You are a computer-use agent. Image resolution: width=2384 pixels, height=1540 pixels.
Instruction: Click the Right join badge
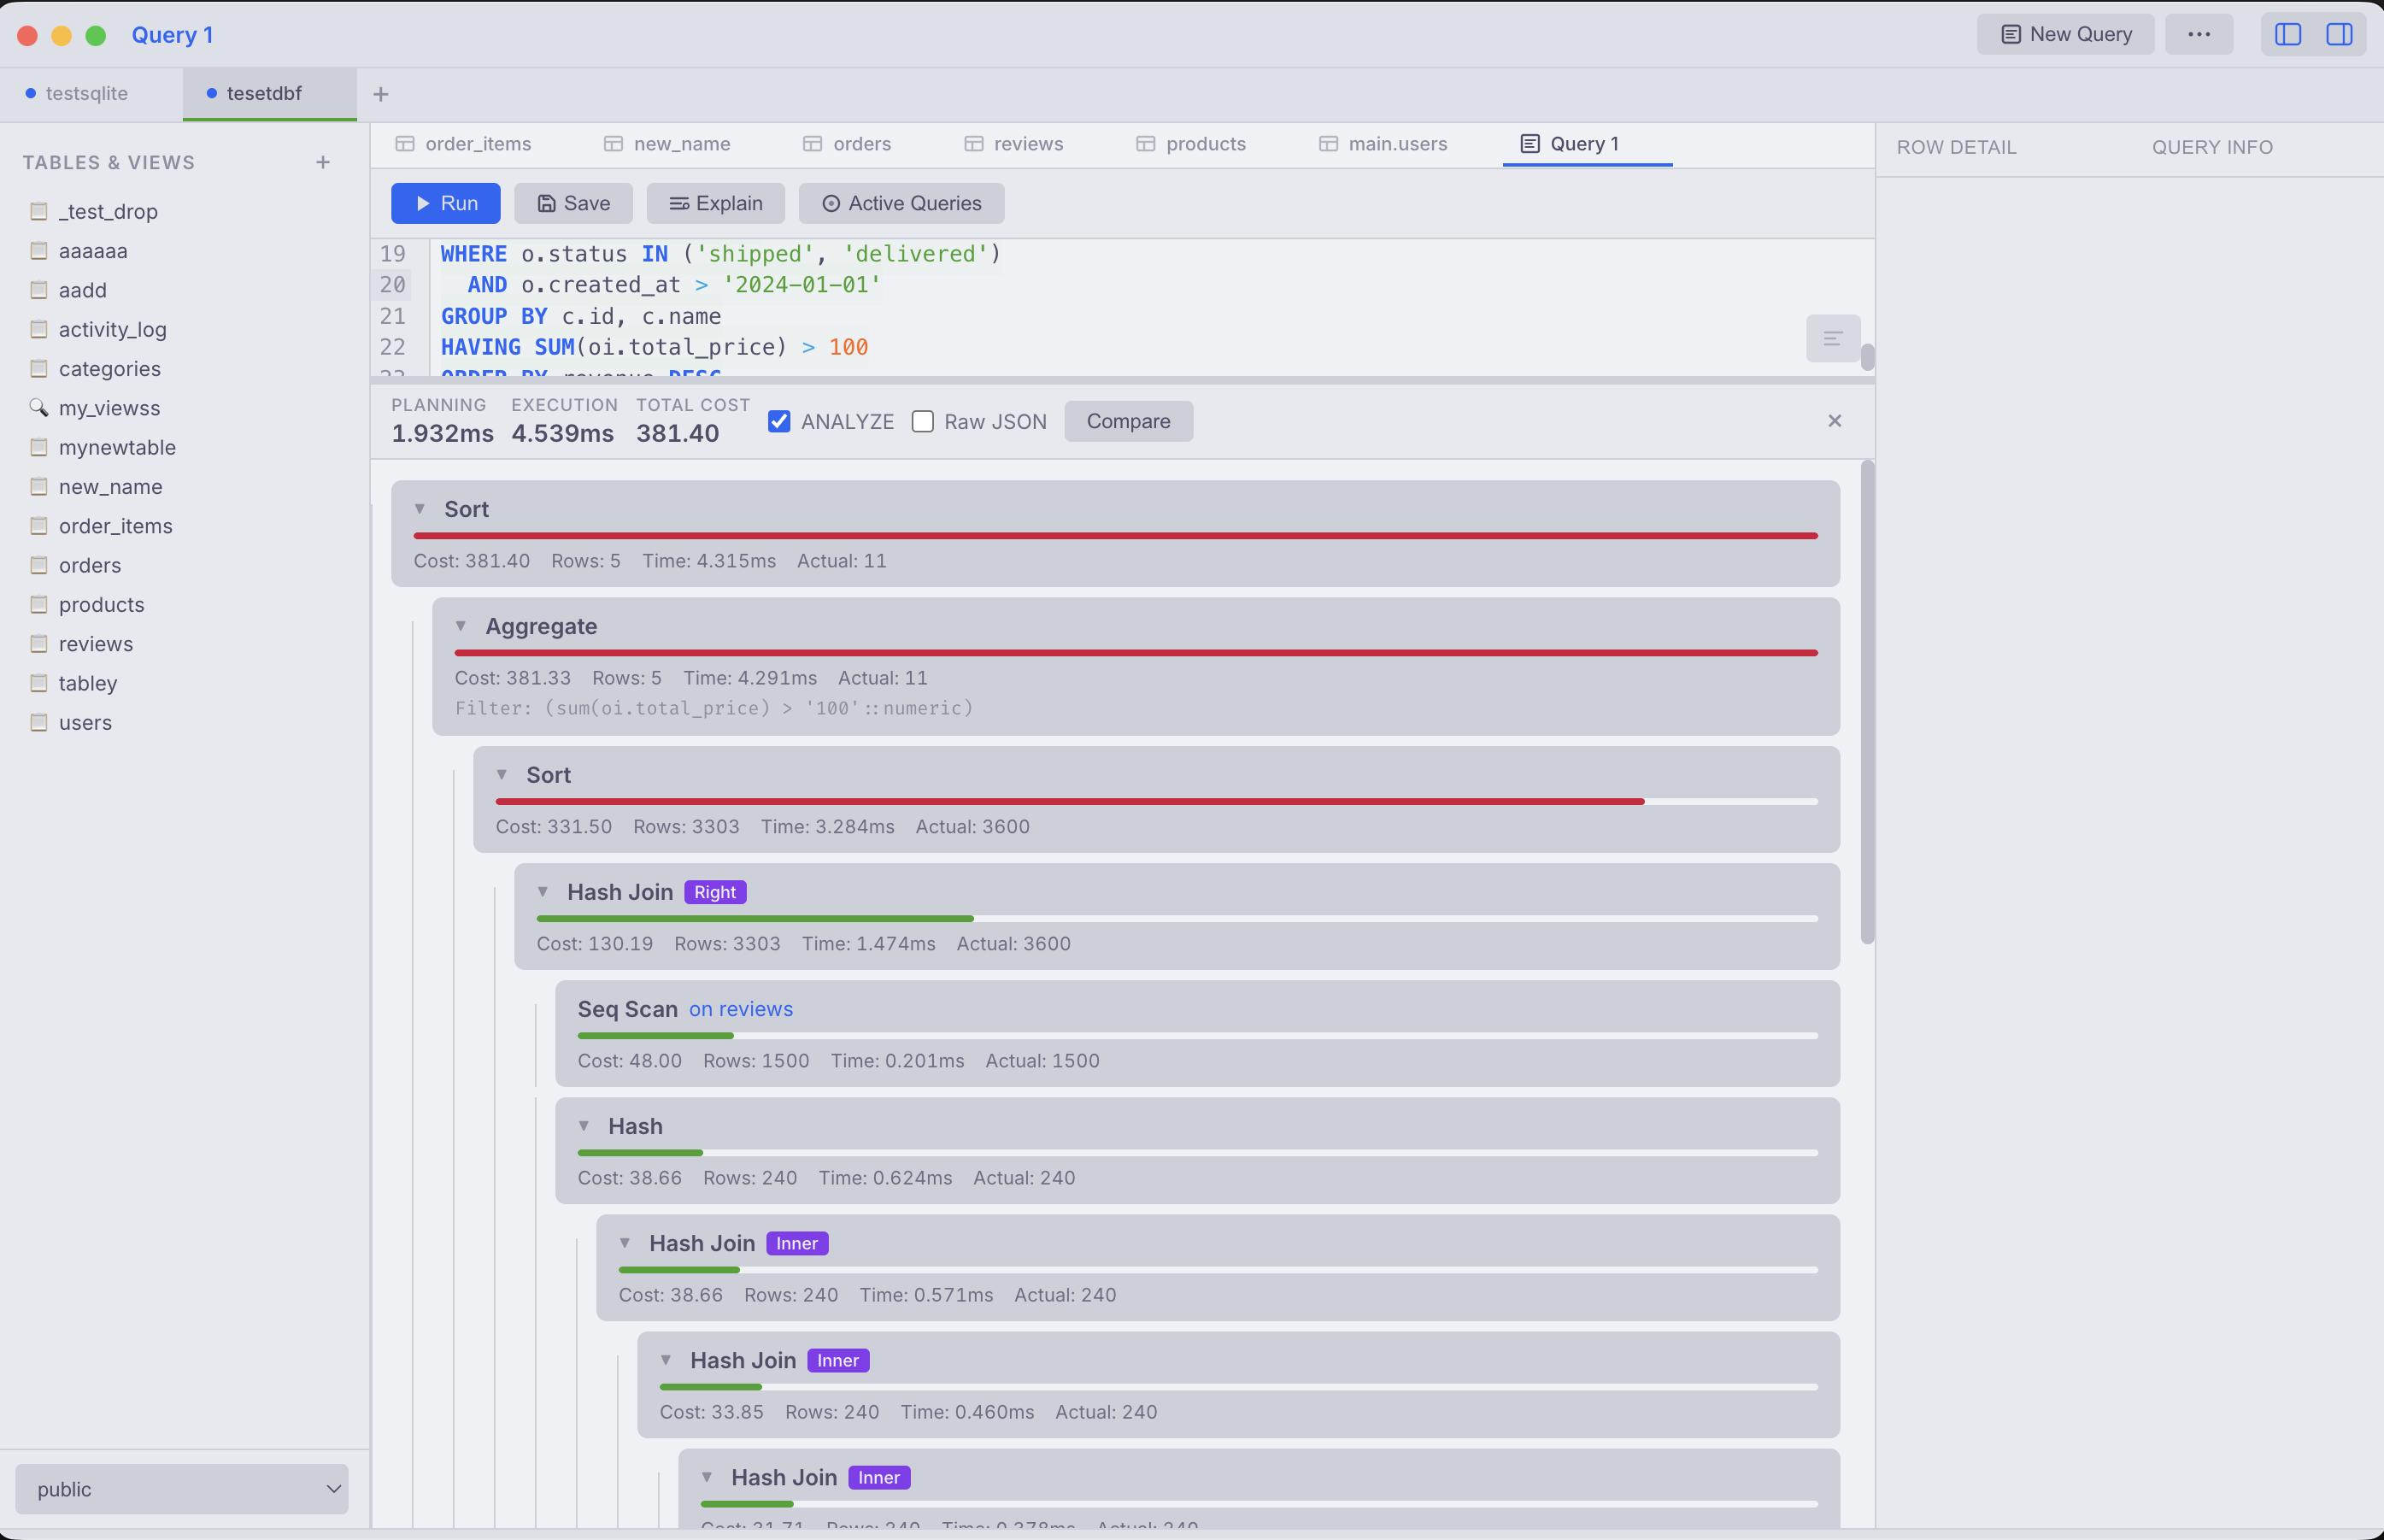(714, 892)
